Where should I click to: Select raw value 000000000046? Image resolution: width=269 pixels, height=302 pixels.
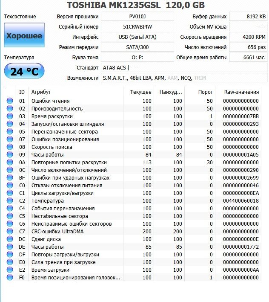[241, 185]
